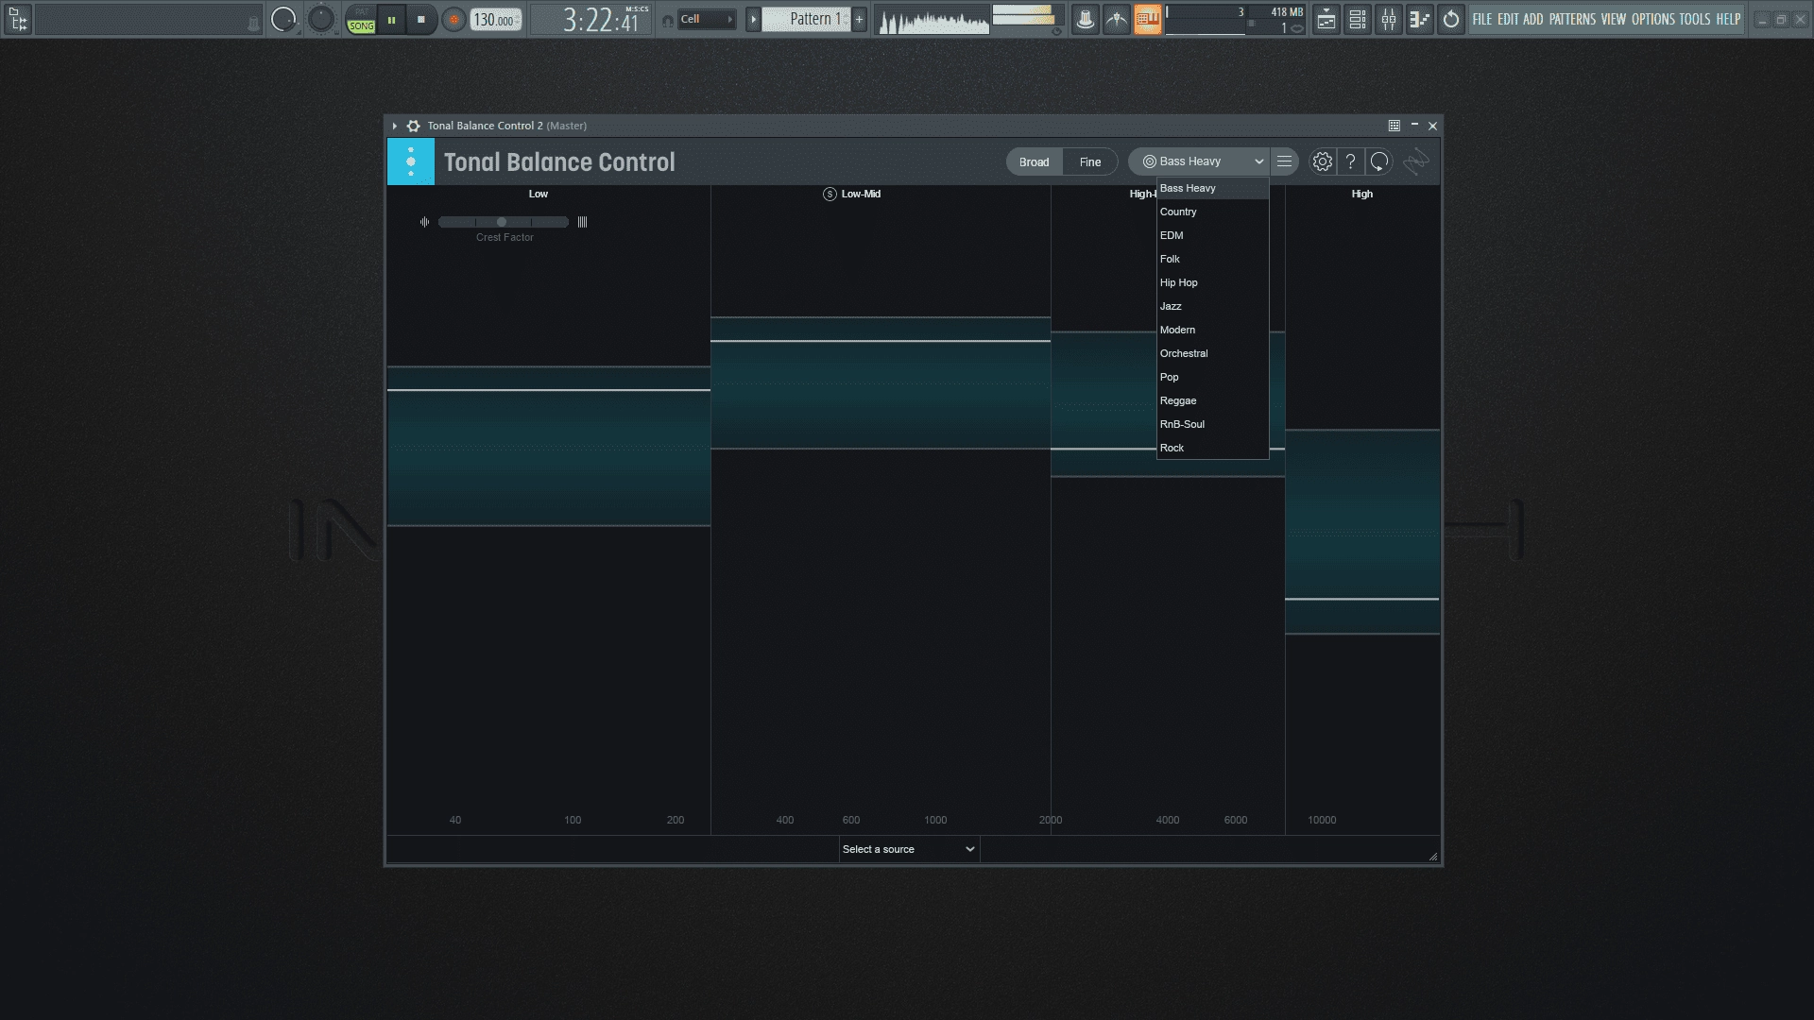1814x1020 pixels.
Task: Pause playback with the pause button
Action: [391, 19]
